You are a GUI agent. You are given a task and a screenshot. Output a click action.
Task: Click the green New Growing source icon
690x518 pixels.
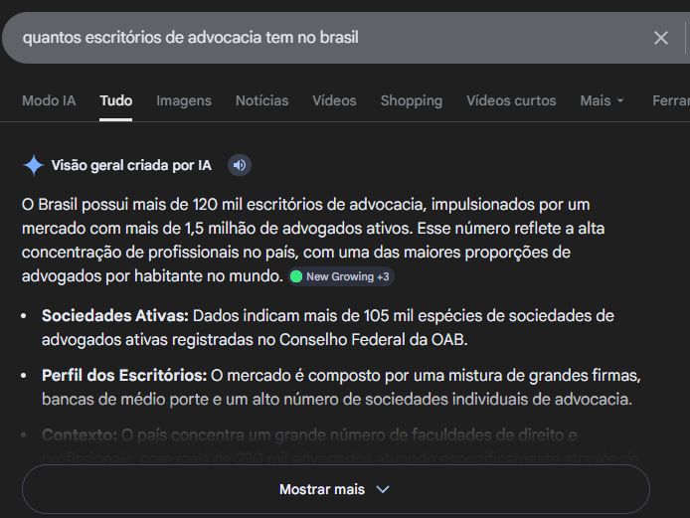tap(296, 276)
